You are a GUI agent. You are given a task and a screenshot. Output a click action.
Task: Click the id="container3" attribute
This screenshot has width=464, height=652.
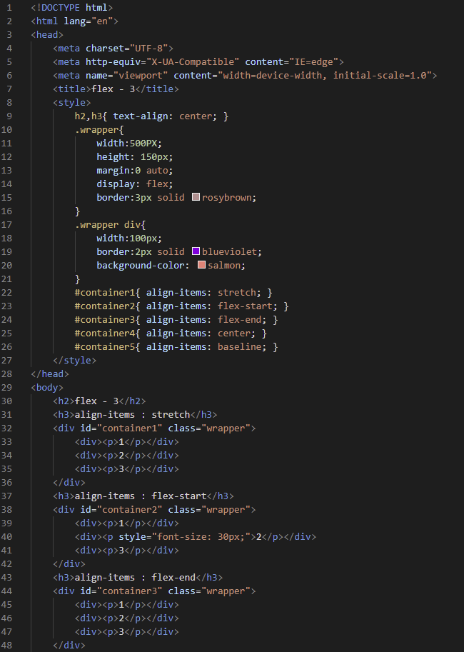pyautogui.click(x=121, y=591)
